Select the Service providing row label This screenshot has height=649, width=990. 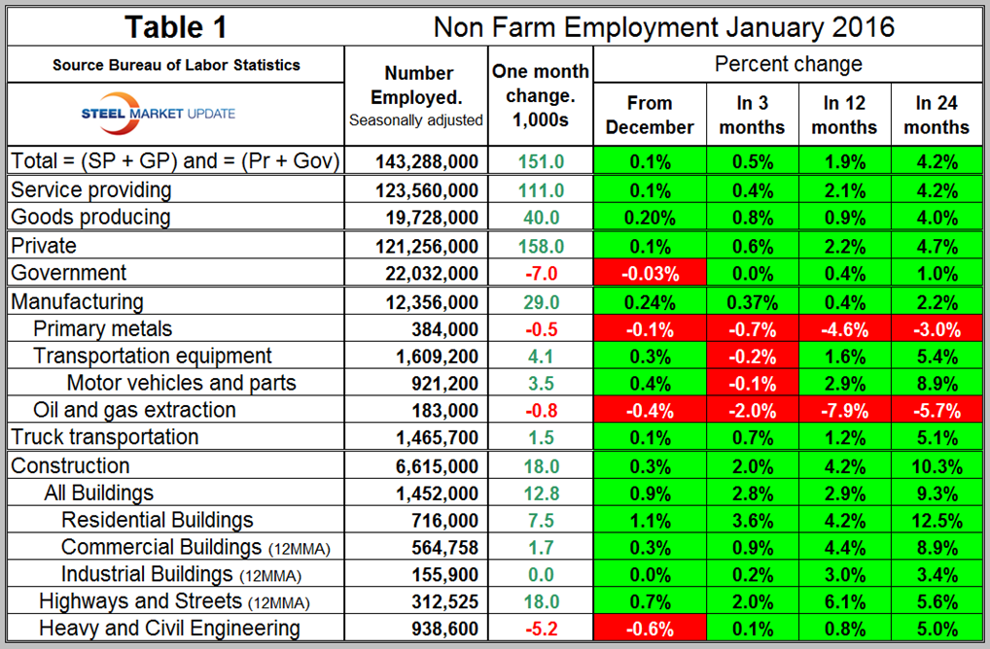tap(91, 189)
